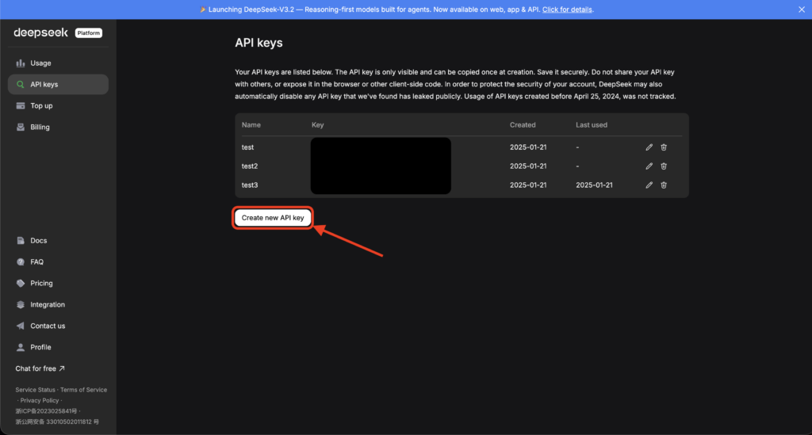Viewport: 812px width, 435px height.
Task: Select API keys in the sidebar
Action: coord(44,85)
